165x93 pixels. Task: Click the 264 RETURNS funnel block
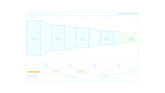coord(34,38)
